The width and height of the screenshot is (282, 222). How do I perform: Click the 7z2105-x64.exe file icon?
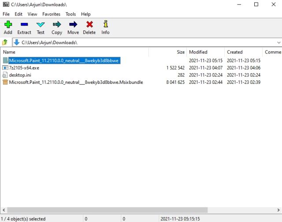point(5,68)
